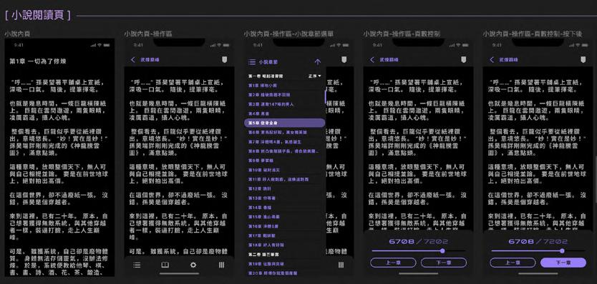Select the 第19章 chapter entry

click(284, 264)
